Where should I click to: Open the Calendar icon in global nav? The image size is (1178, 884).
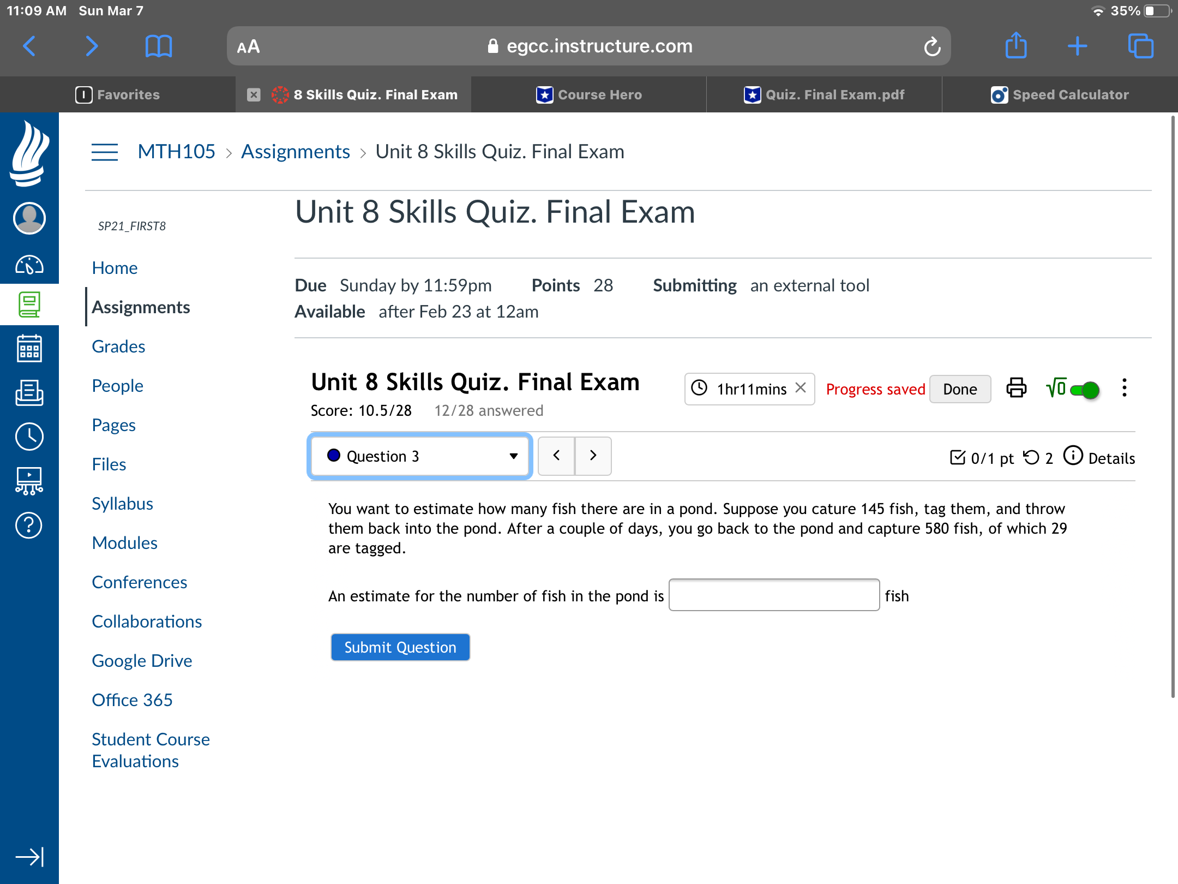click(29, 349)
